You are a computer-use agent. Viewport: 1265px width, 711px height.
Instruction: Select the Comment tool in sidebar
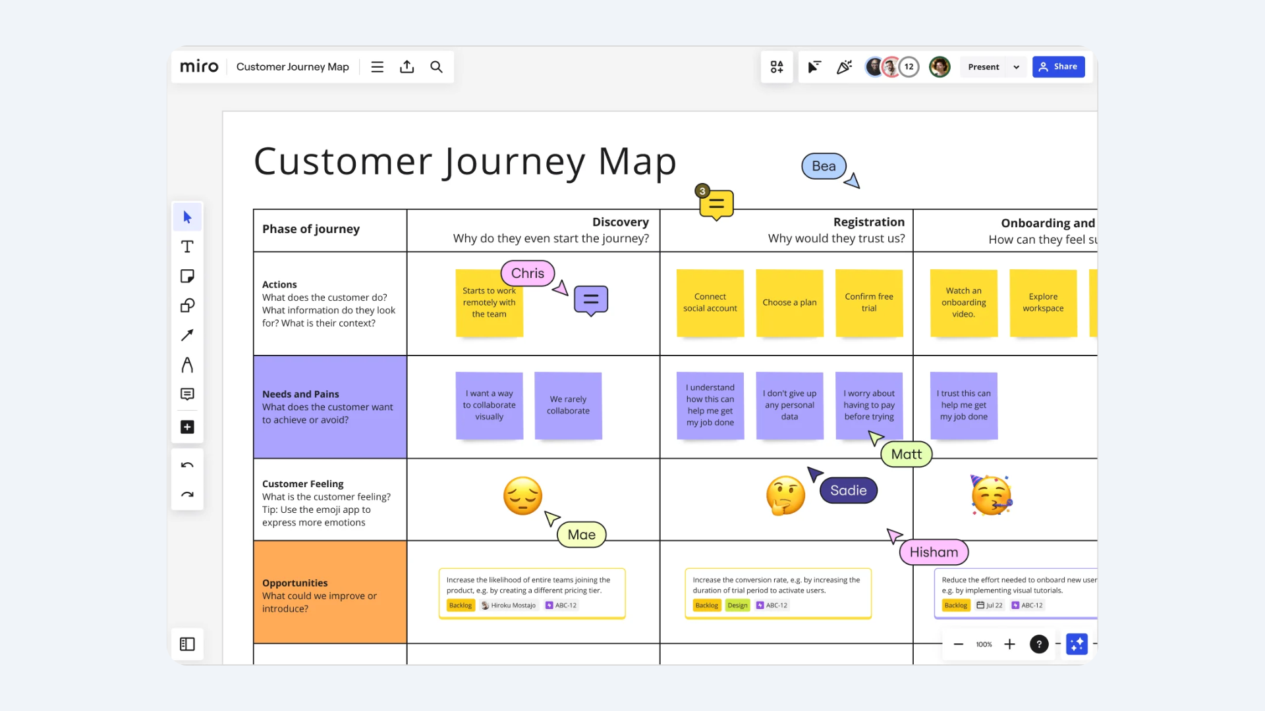(x=187, y=394)
